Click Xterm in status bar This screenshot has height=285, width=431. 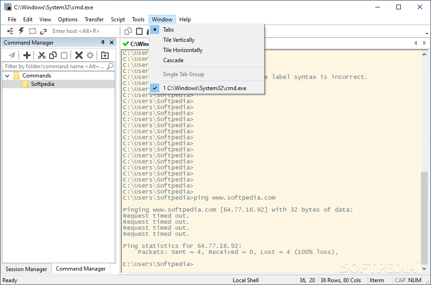(376, 280)
